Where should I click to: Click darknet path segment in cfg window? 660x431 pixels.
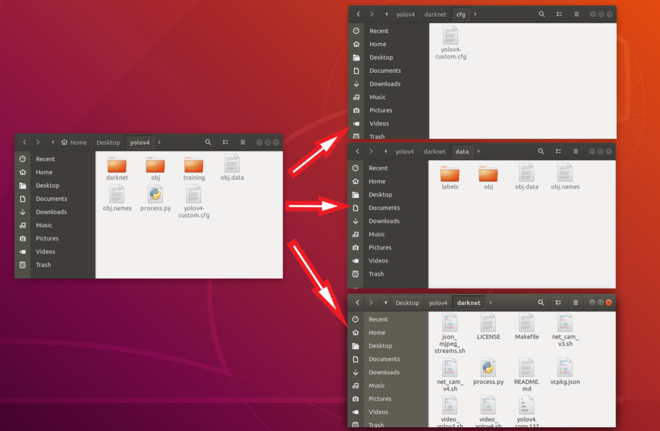pos(435,14)
